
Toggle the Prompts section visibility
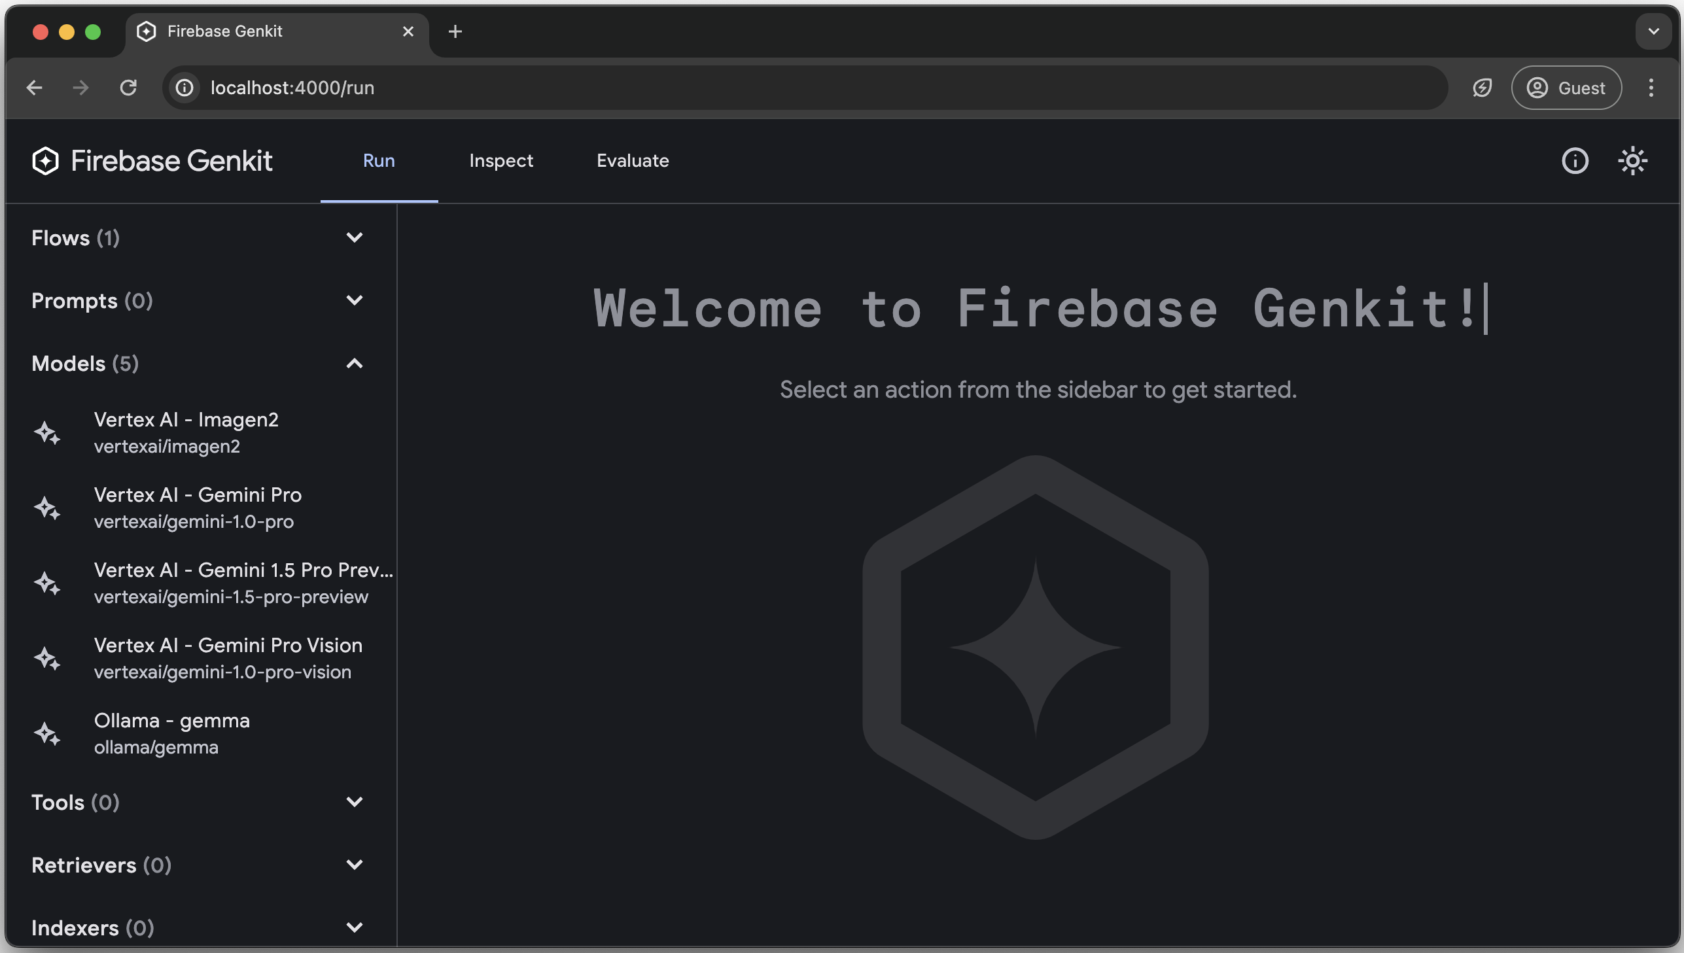point(354,301)
